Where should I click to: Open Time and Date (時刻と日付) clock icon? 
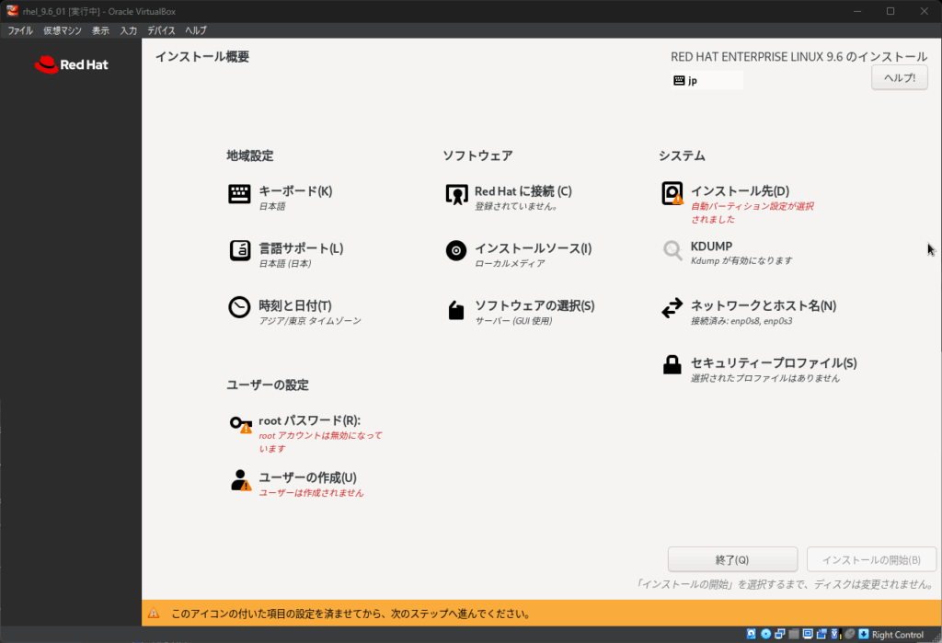(x=239, y=307)
